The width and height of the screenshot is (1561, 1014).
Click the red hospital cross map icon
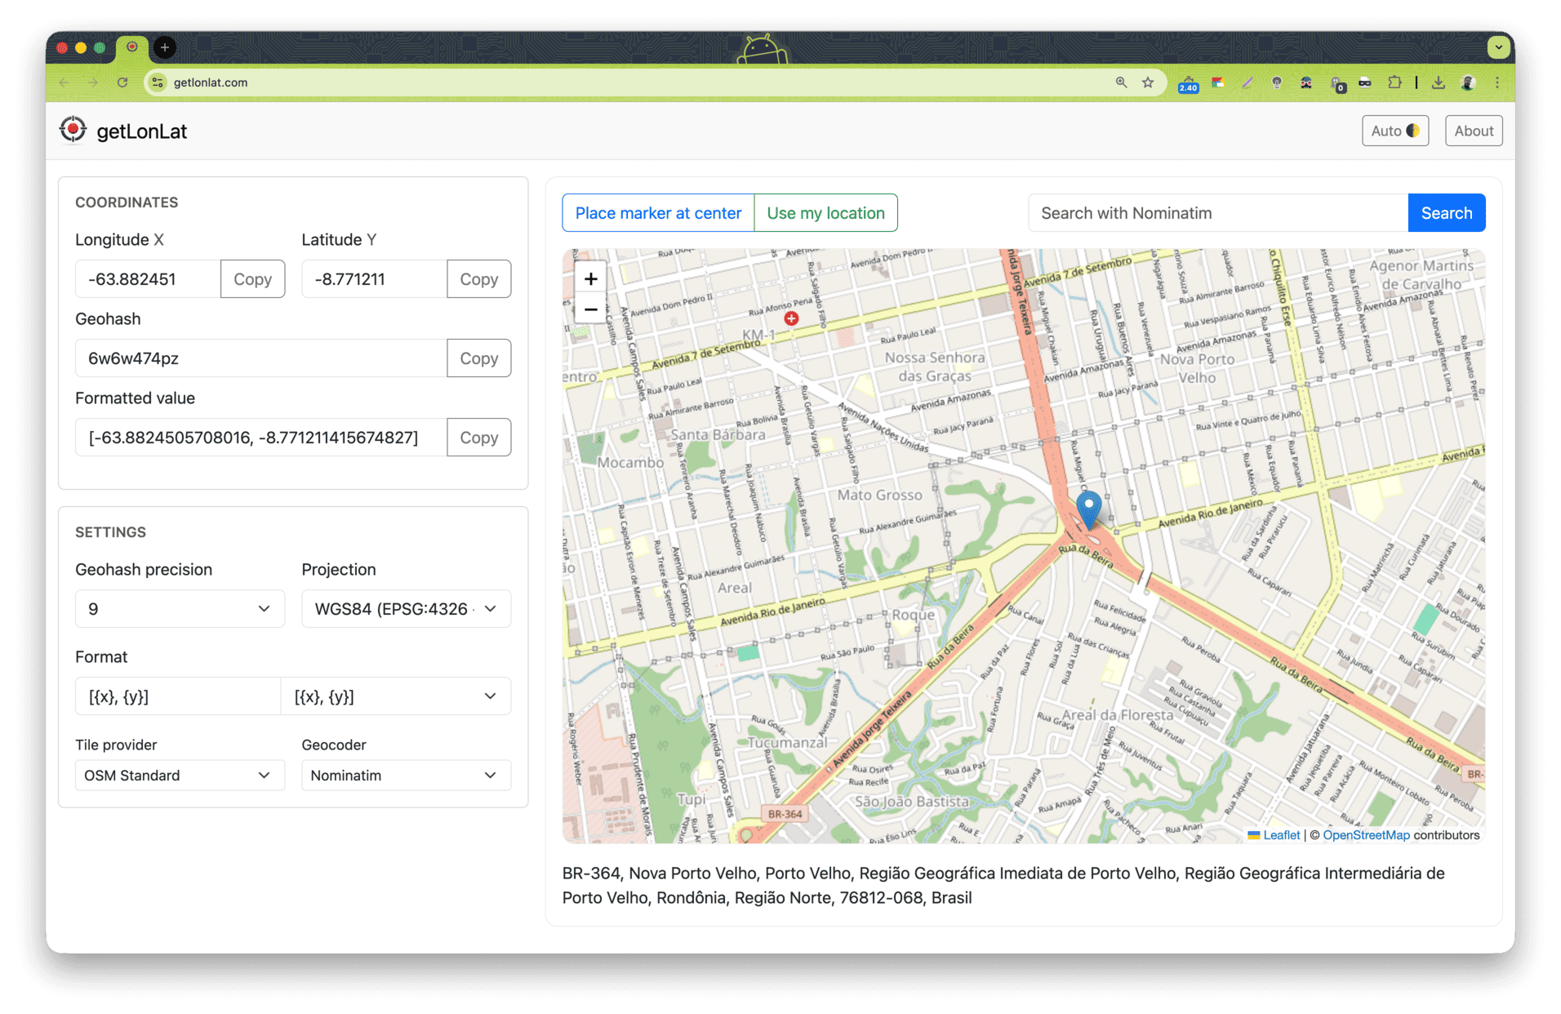(791, 318)
